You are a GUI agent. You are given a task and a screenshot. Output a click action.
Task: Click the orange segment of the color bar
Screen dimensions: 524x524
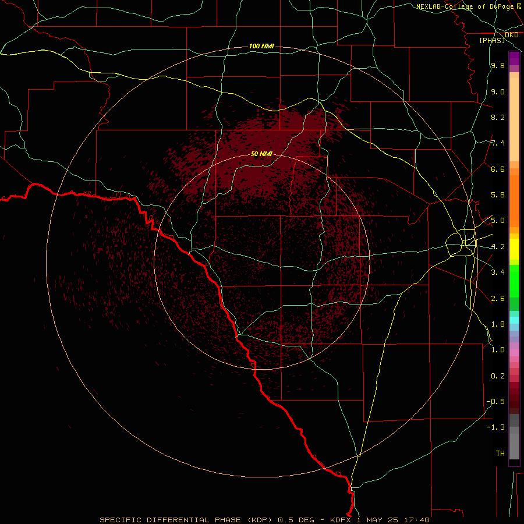[x=514, y=201]
